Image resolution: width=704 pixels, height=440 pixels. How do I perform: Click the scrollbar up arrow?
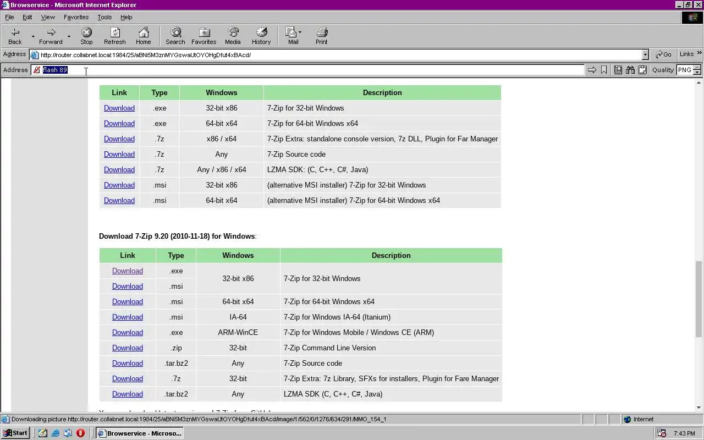point(699,82)
